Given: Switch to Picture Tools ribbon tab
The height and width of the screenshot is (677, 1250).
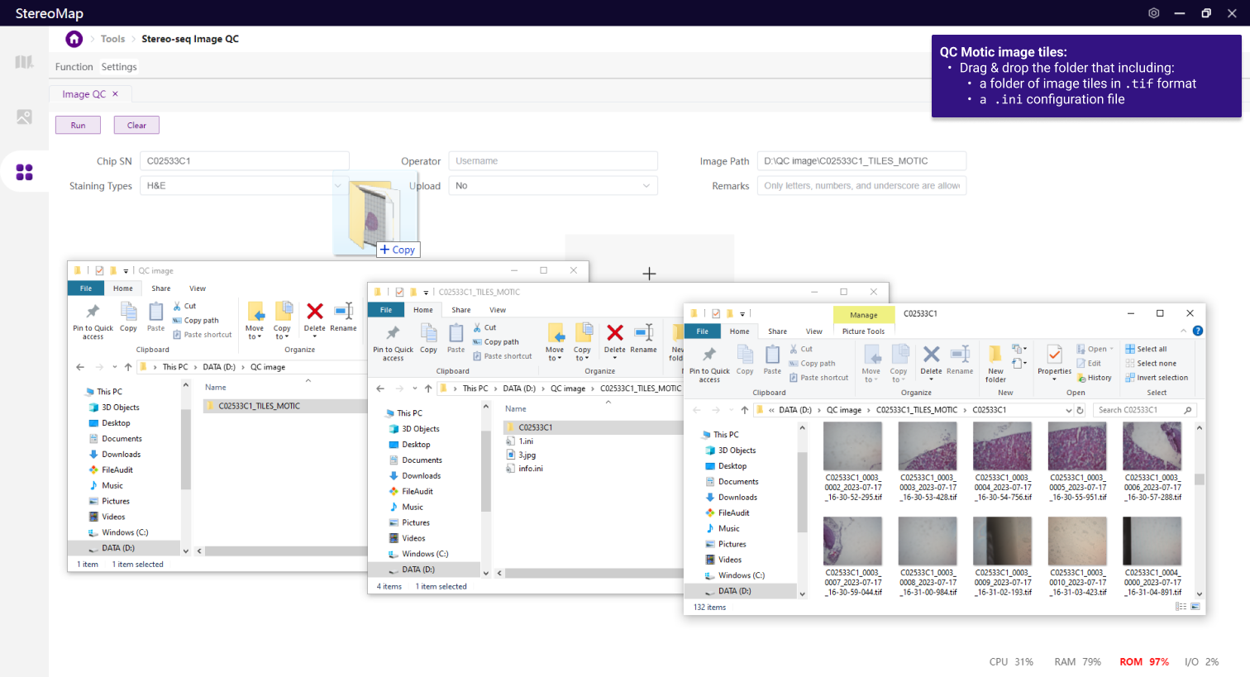Looking at the screenshot, I should (863, 331).
